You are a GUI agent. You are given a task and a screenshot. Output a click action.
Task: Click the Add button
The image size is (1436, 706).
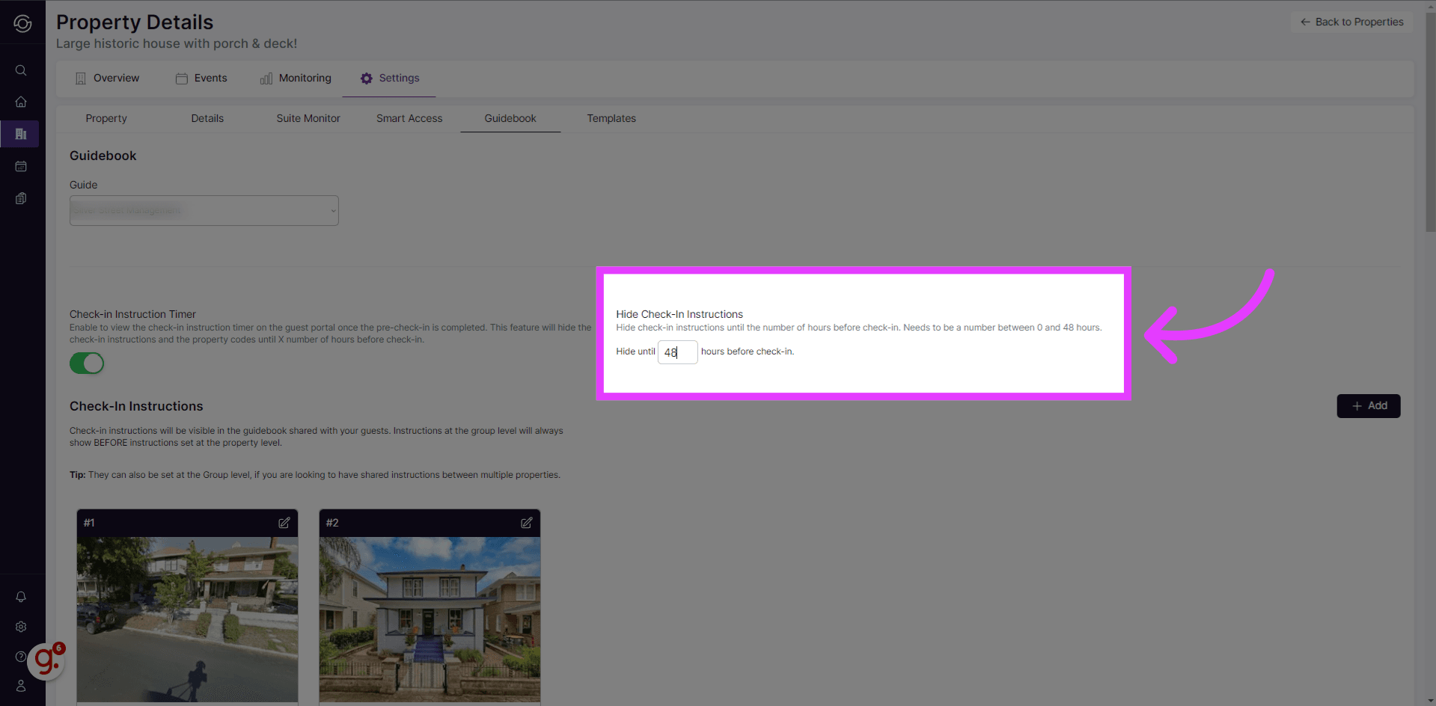click(x=1368, y=406)
